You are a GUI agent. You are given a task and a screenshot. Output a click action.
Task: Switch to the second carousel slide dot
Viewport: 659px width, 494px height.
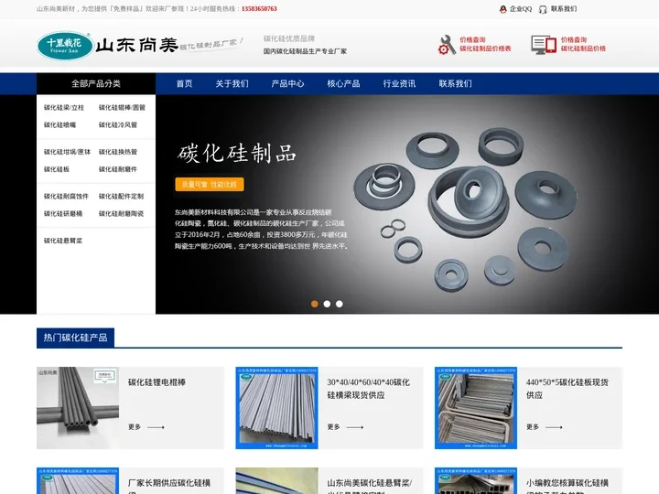(x=327, y=304)
